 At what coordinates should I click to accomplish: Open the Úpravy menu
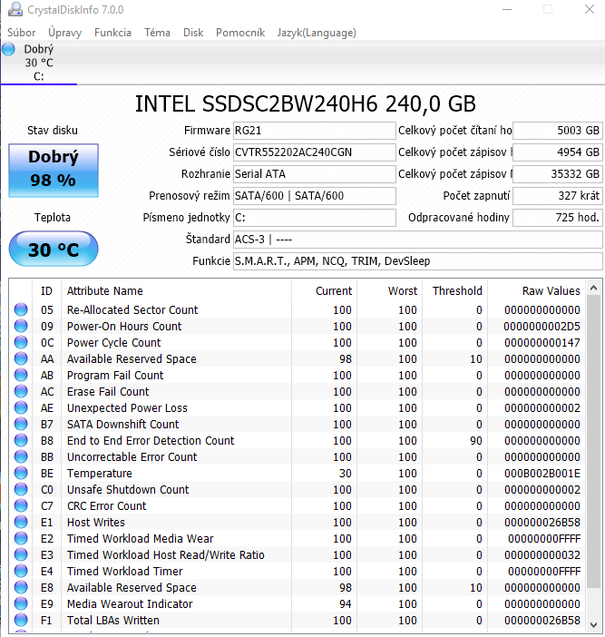(64, 33)
